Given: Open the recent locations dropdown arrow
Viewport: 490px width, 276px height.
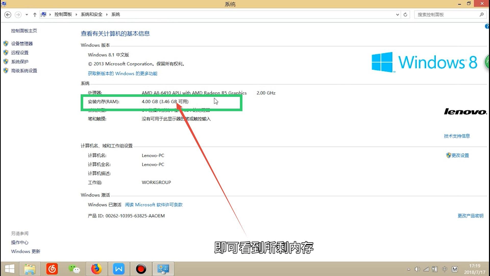Looking at the screenshot, I should pyautogui.click(x=27, y=15).
